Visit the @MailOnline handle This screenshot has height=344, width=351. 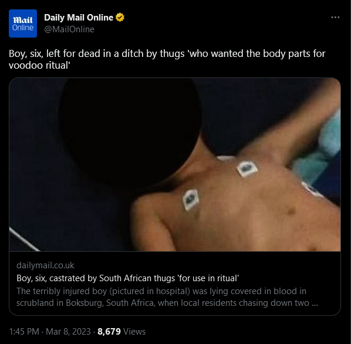[69, 29]
